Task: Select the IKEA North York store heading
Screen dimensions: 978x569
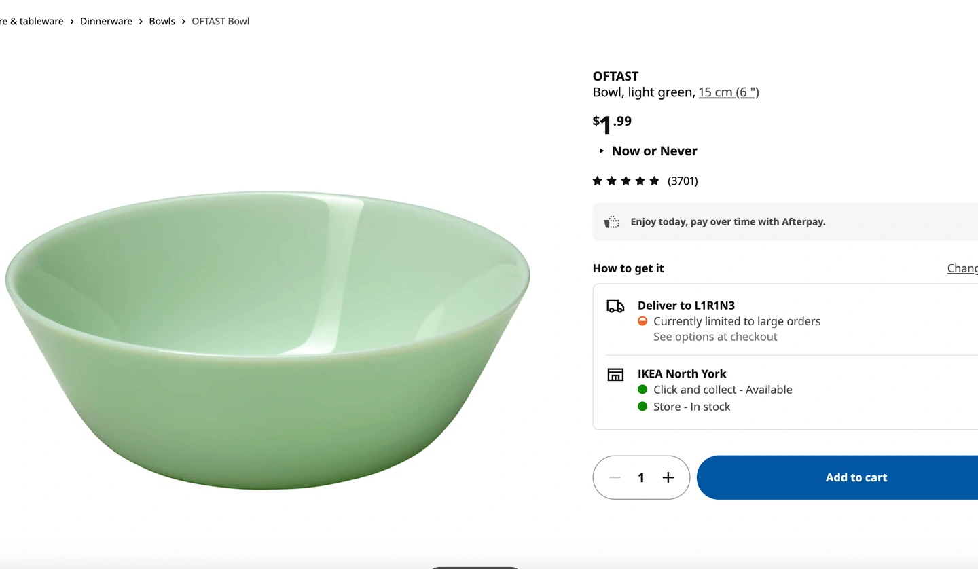Action: pos(682,373)
